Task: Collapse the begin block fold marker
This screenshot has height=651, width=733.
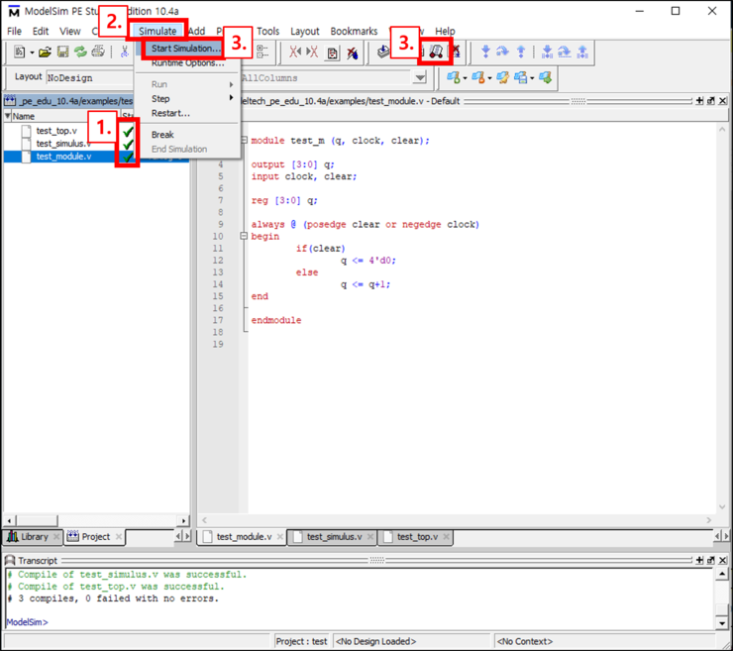Action: 244,236
